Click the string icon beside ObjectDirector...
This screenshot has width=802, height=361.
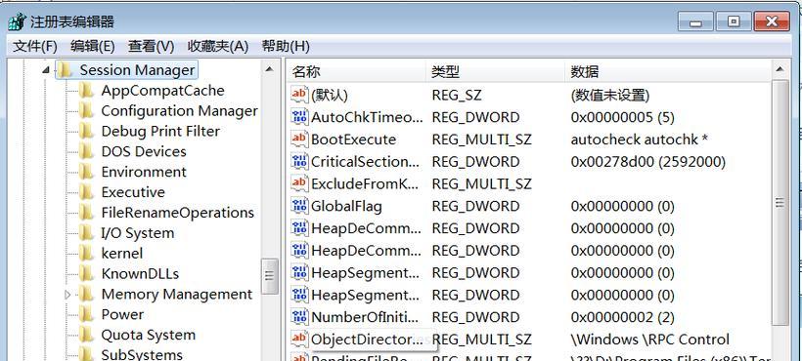(299, 339)
